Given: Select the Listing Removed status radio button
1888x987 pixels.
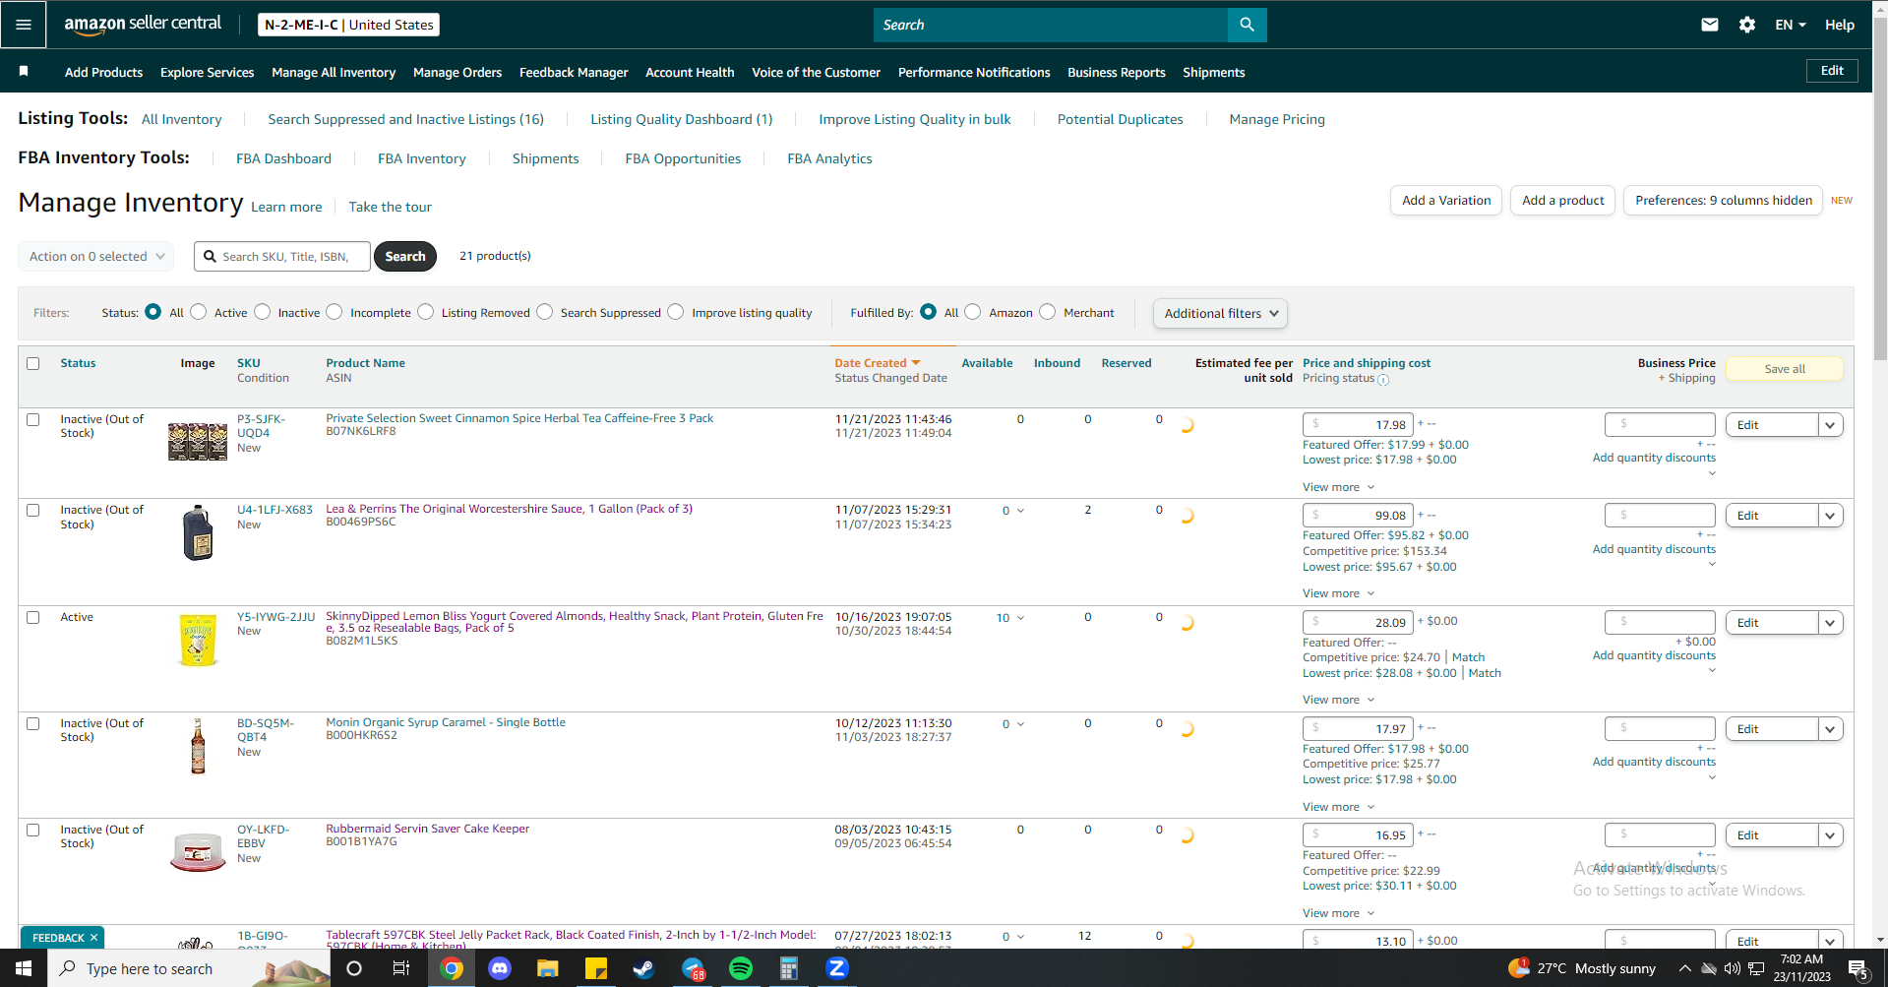Looking at the screenshot, I should coord(426,312).
